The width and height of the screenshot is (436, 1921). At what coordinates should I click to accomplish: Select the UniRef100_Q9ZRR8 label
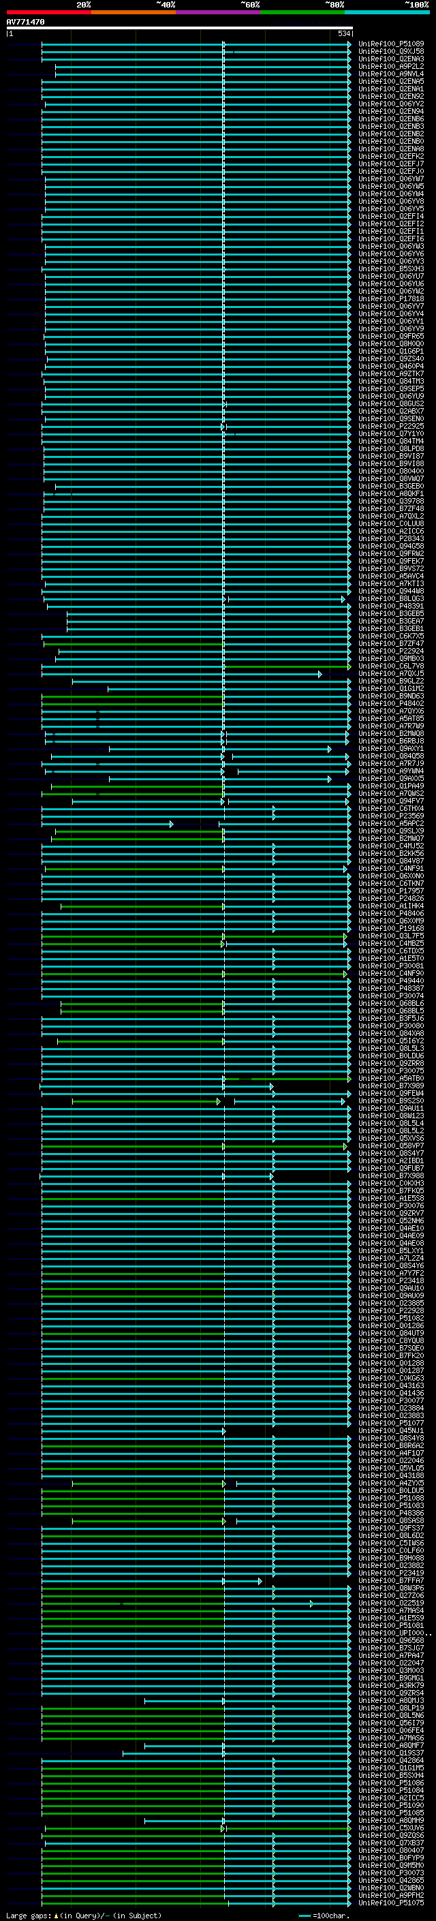point(391,1064)
